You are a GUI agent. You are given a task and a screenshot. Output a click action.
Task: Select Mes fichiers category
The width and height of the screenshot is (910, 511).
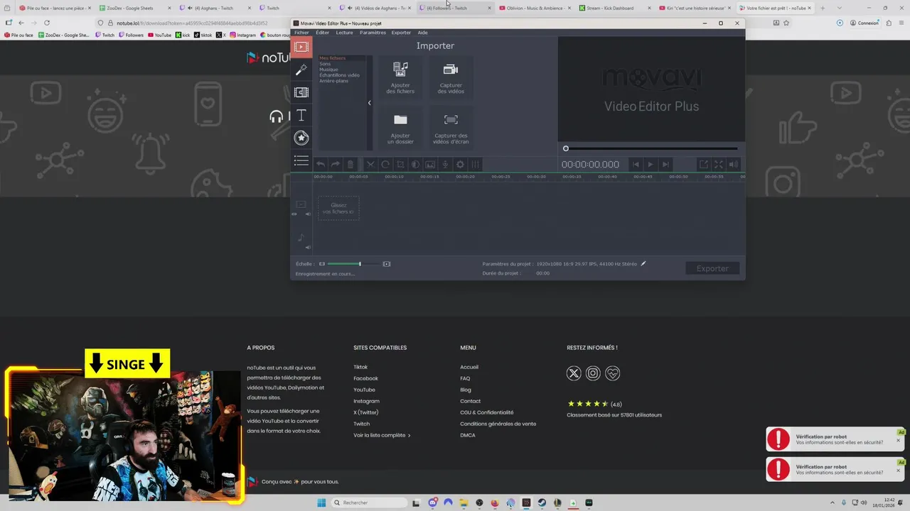(x=332, y=58)
